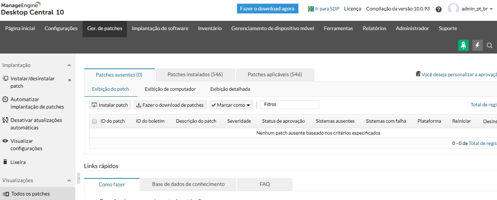The height and width of the screenshot is (200, 497).
Task: Click the Filtros input field
Action: (x=289, y=104)
